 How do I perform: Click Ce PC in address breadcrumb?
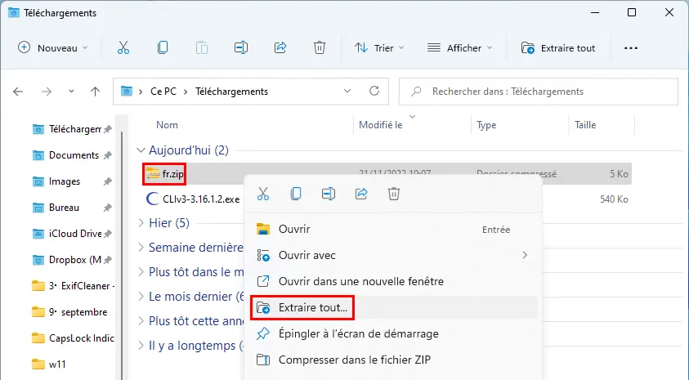coord(163,92)
